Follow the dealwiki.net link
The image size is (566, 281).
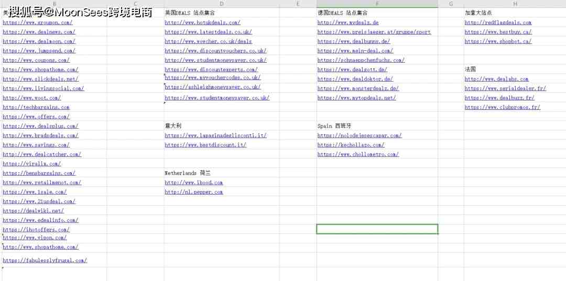coord(33,211)
